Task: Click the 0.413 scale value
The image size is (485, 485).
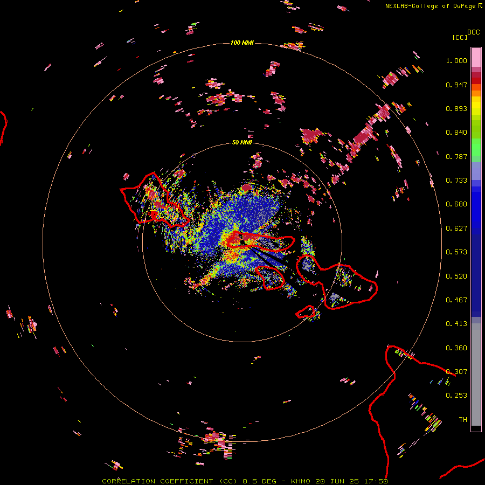Action: (456, 324)
